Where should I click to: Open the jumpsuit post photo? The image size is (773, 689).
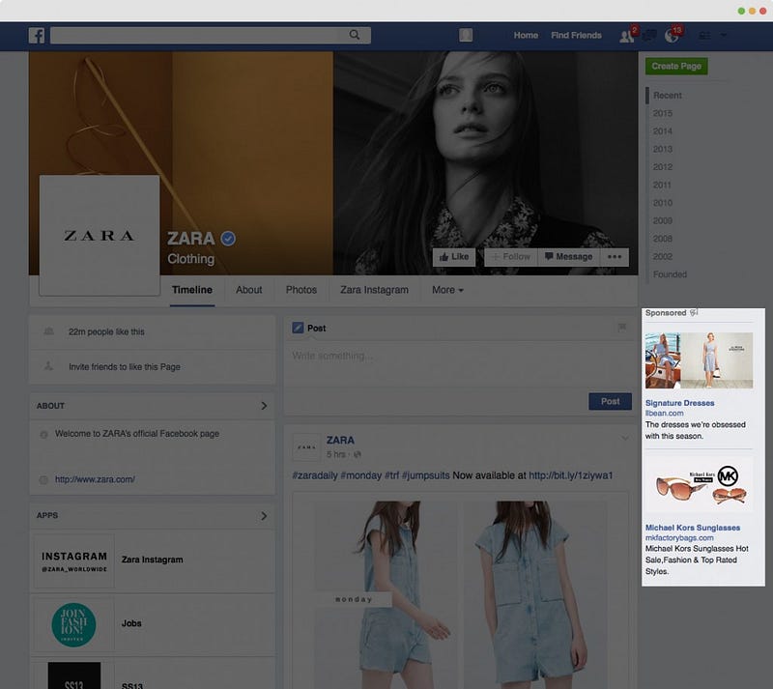[461, 594]
